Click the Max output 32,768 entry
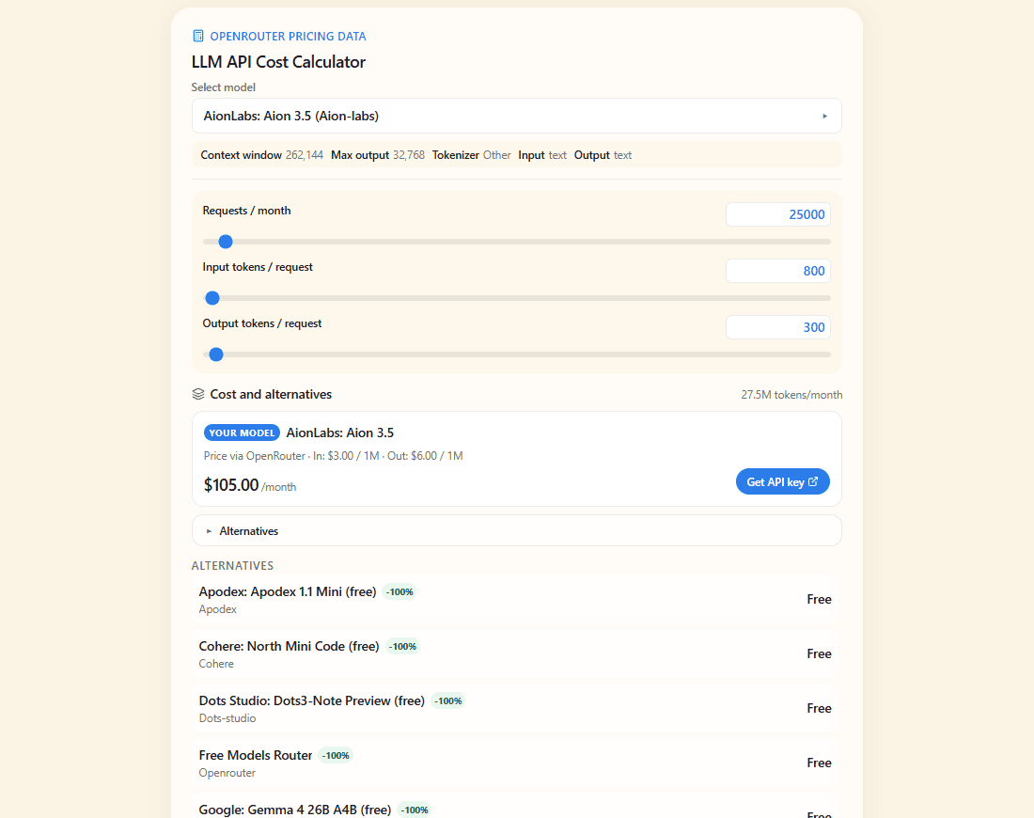Screen dimensions: 1034x818 pyautogui.click(x=378, y=155)
